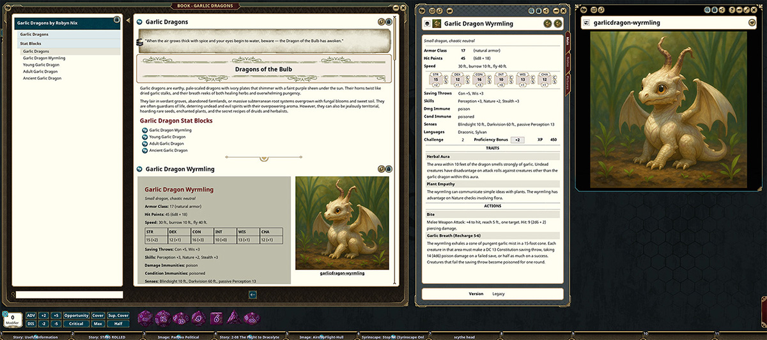Toggle the Half damage modifier button

pyautogui.click(x=118, y=323)
